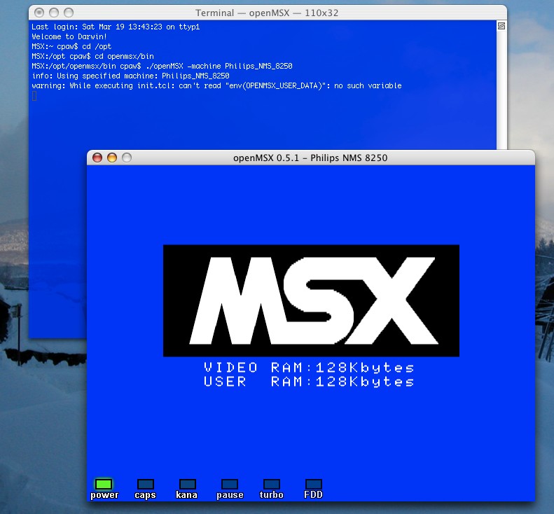Click the 'Last login' line in Terminal
The height and width of the screenshot is (514, 554).
116,27
